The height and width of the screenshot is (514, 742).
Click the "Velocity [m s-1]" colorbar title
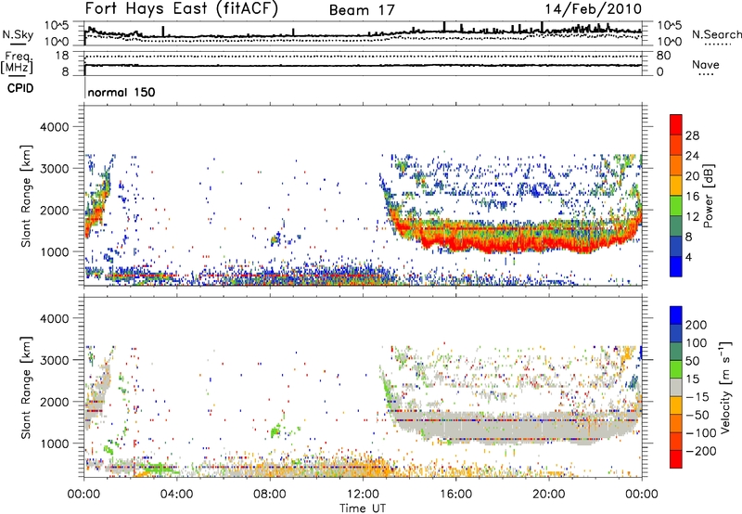(x=725, y=388)
